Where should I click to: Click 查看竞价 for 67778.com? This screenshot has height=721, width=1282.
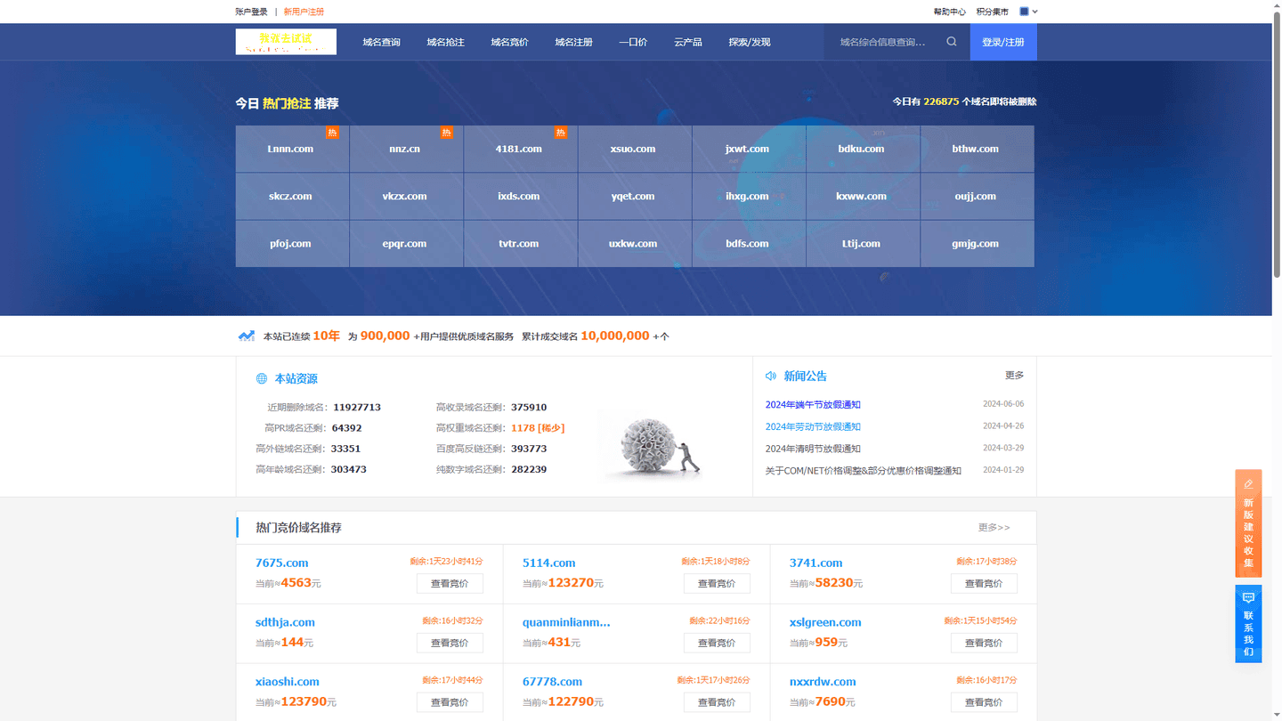click(717, 702)
